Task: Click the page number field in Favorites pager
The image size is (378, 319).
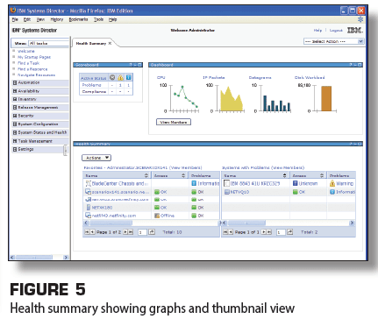Action: 142,232
